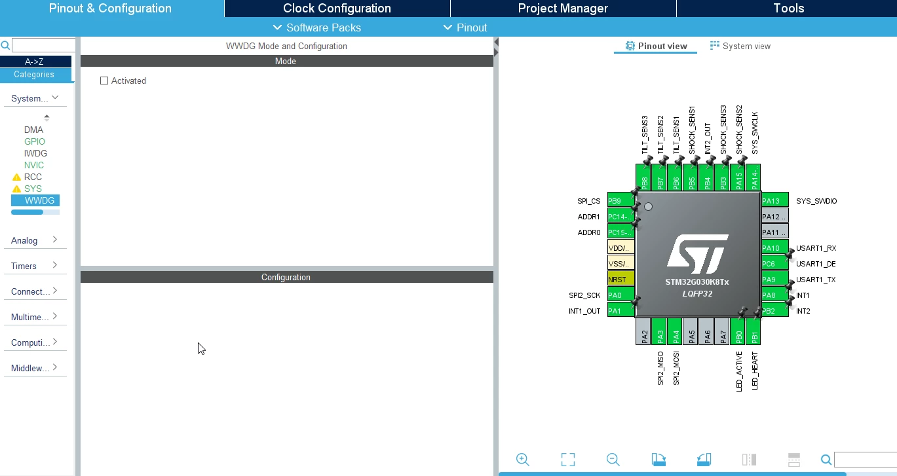The height and width of the screenshot is (476, 897).
Task: Select the VDD power pin
Action: (620, 248)
